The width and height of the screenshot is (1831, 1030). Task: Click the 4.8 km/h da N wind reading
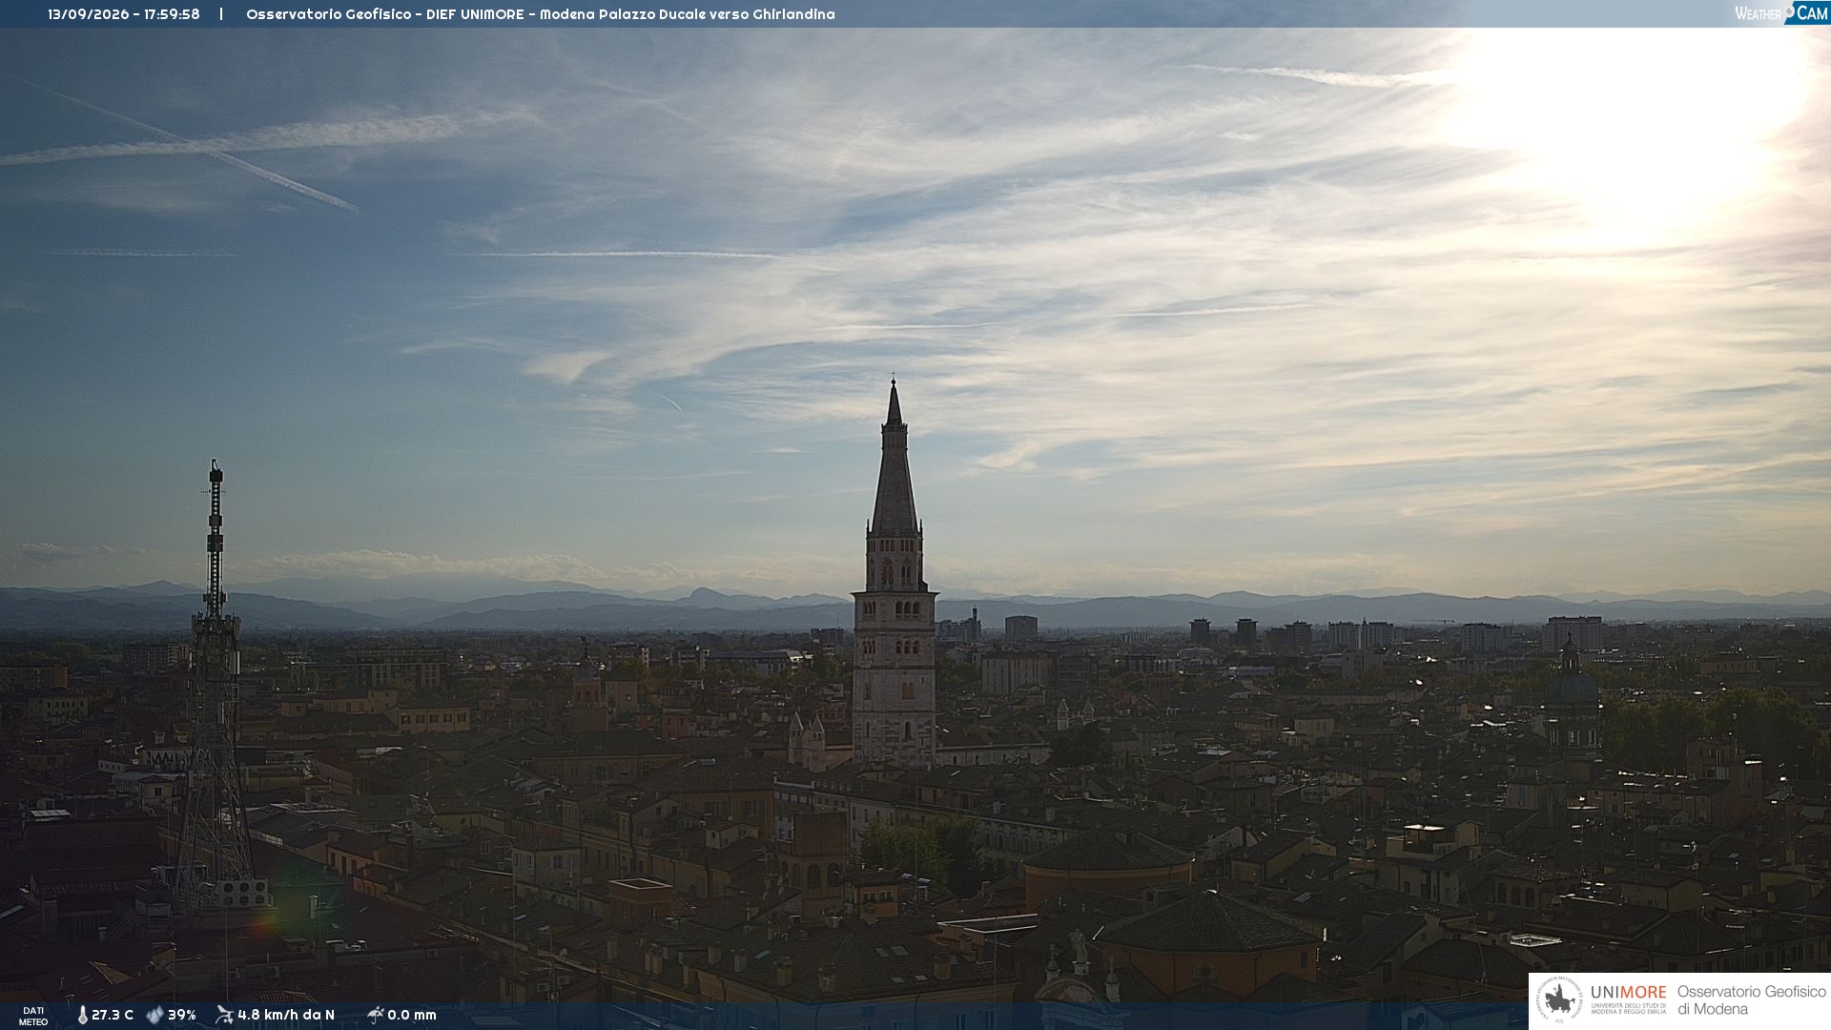tap(286, 1016)
